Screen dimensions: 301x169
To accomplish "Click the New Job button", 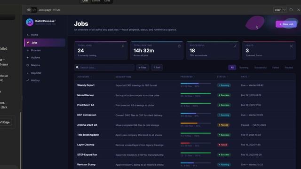I will (286, 24).
